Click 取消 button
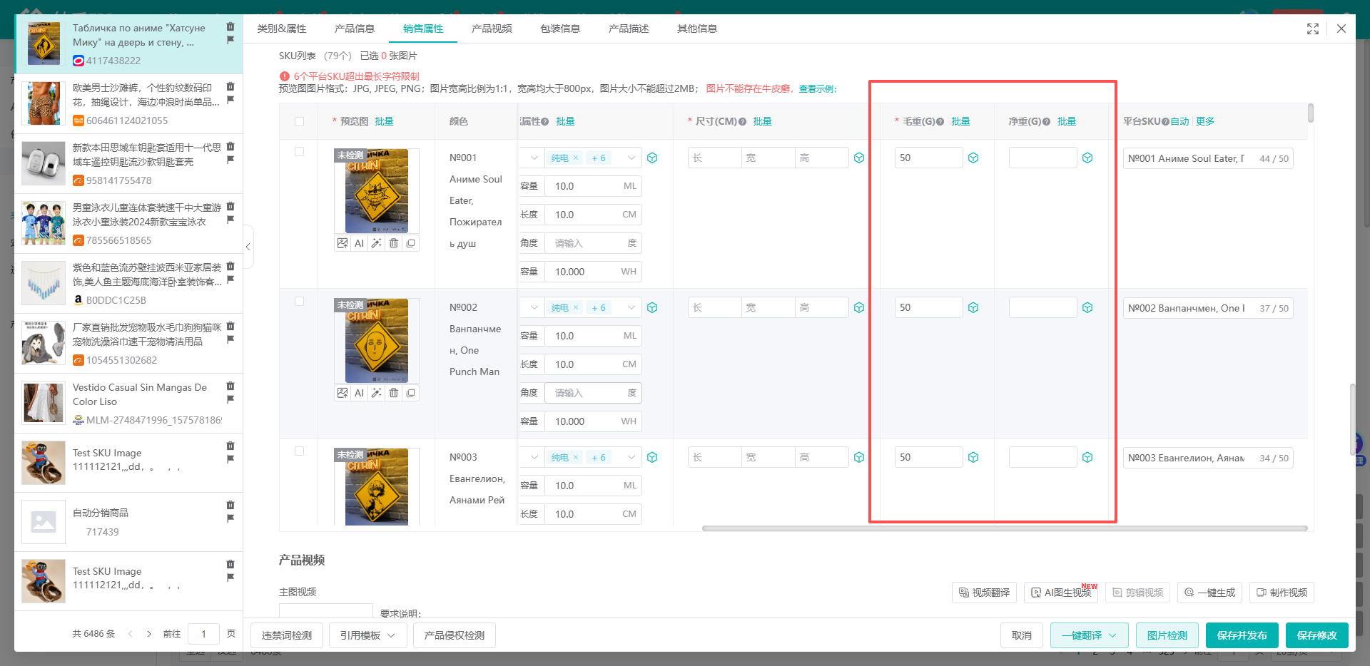 [x=1022, y=635]
